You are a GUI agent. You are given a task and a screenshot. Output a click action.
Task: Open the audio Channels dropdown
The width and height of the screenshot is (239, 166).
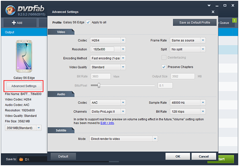[x=123, y=112]
